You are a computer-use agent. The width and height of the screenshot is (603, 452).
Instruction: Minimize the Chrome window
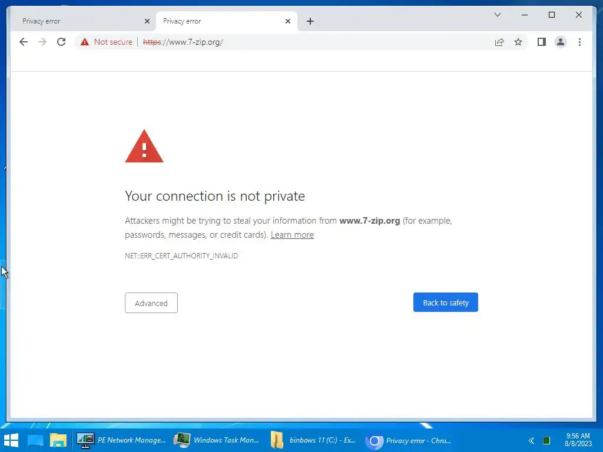click(x=525, y=15)
